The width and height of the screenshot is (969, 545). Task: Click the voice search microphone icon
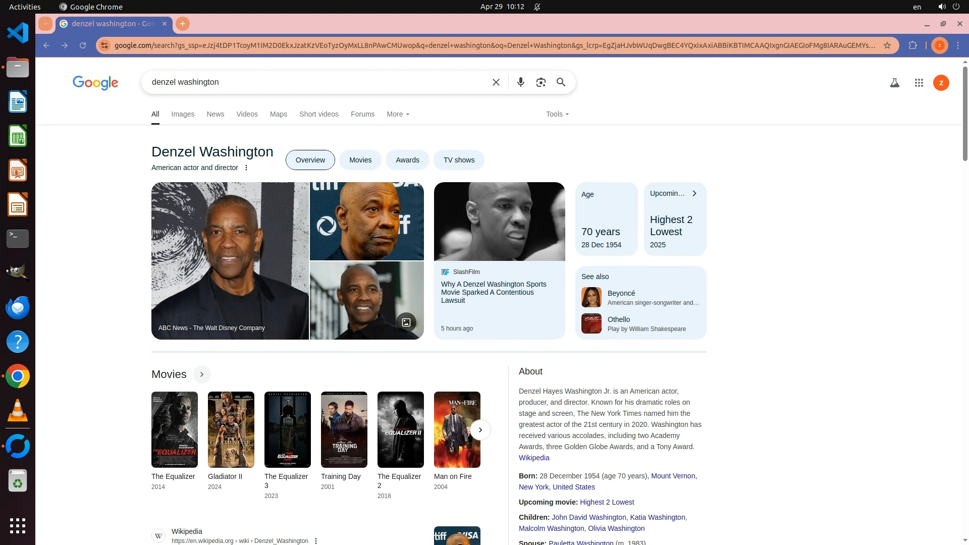(x=520, y=82)
